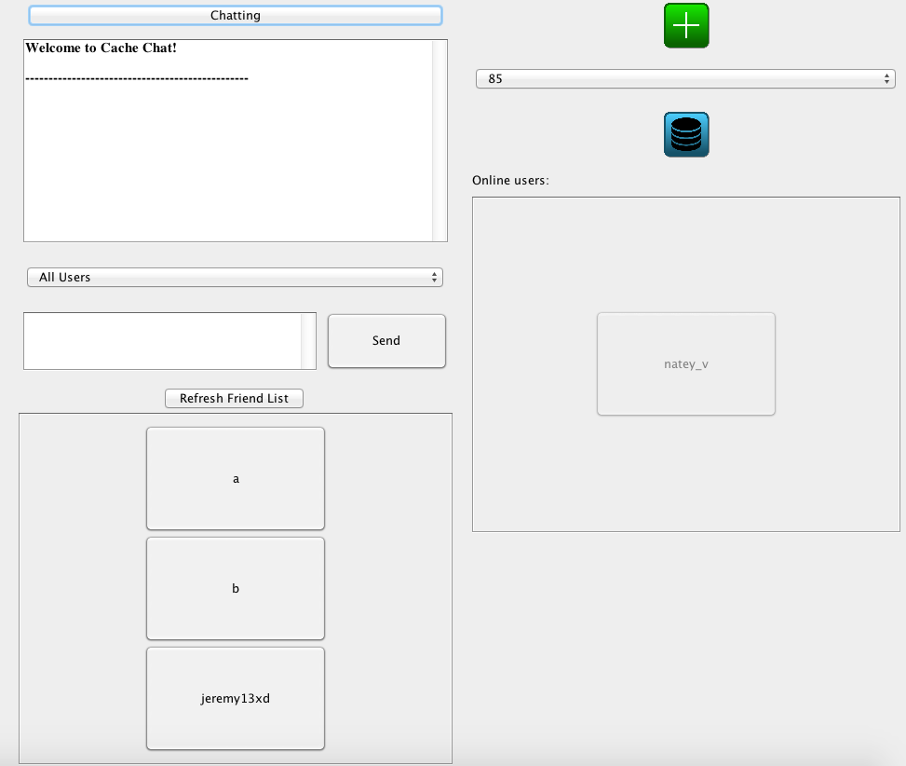Click the "Online users:" label

[x=510, y=181]
